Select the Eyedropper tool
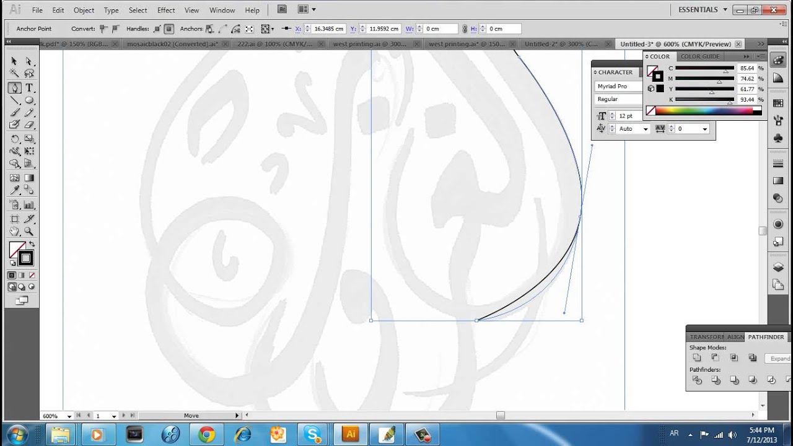Image resolution: width=793 pixels, height=446 pixels. click(x=14, y=191)
